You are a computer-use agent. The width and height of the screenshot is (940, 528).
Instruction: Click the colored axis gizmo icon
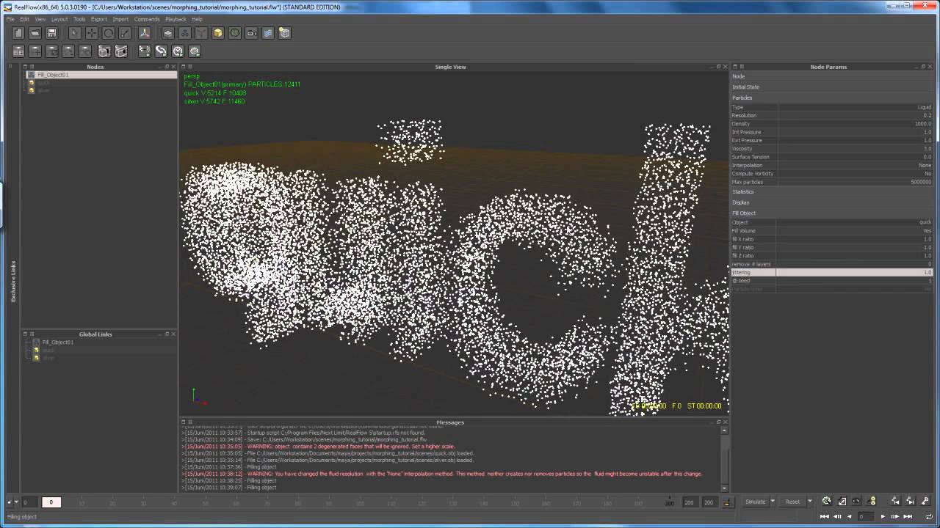tap(145, 33)
